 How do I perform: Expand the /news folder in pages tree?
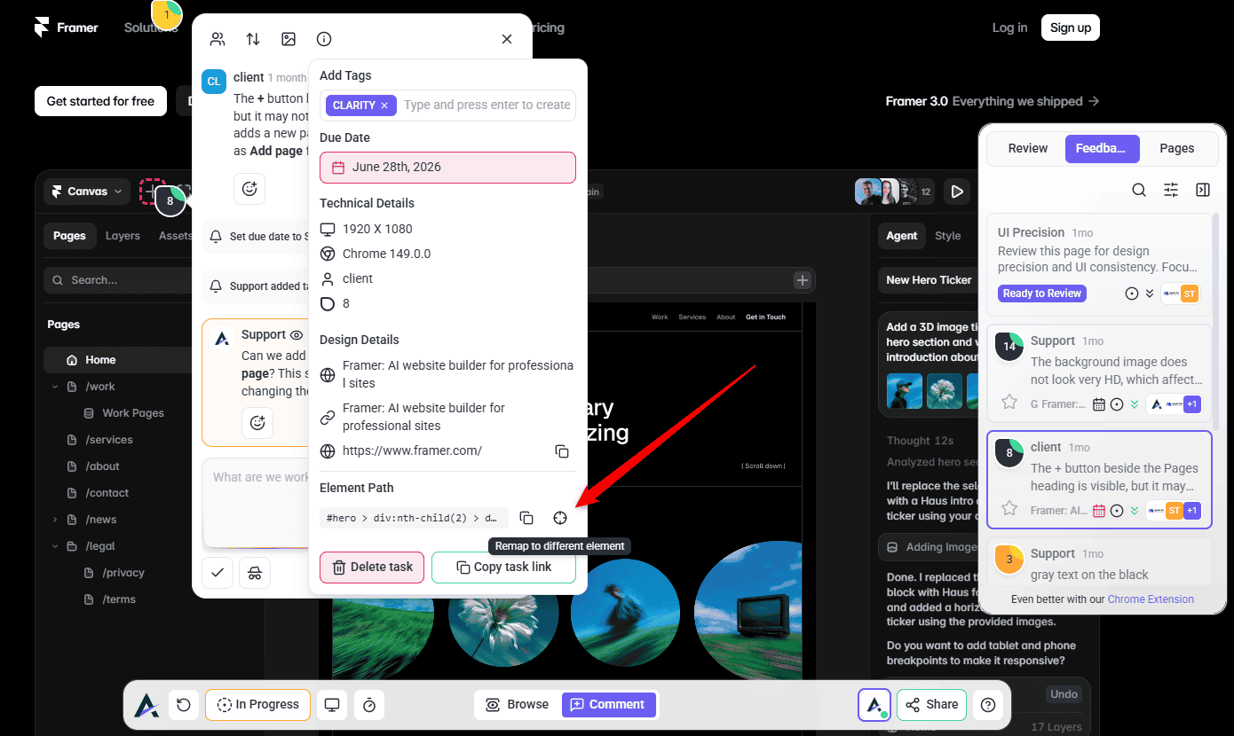(x=55, y=520)
